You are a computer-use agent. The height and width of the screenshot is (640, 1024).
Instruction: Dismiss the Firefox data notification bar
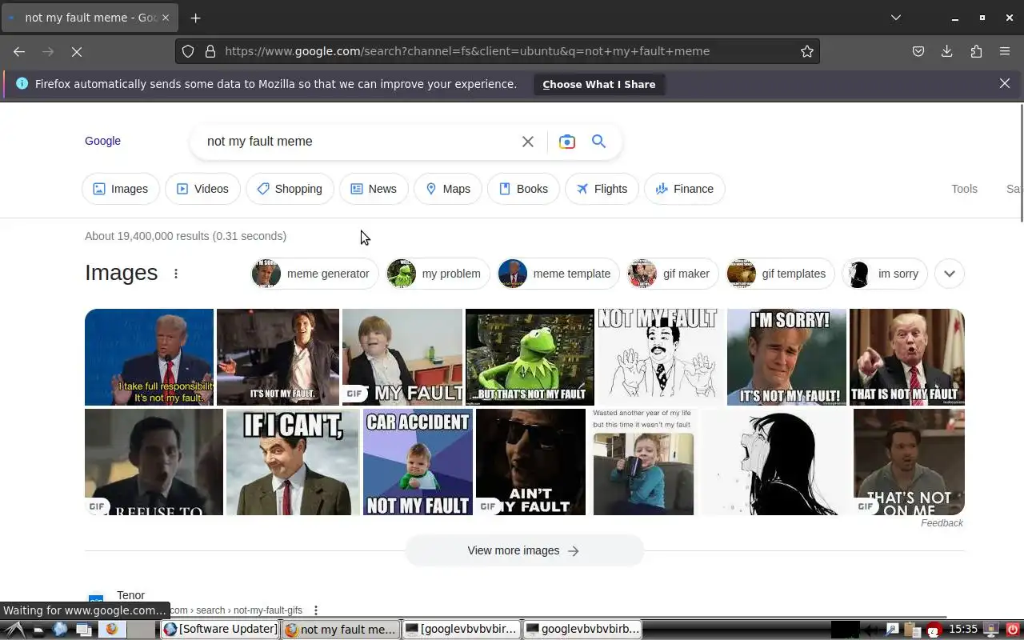tap(1005, 83)
